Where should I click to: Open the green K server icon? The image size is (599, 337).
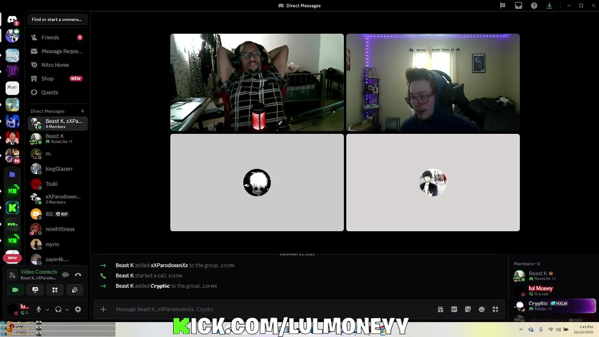(x=12, y=207)
